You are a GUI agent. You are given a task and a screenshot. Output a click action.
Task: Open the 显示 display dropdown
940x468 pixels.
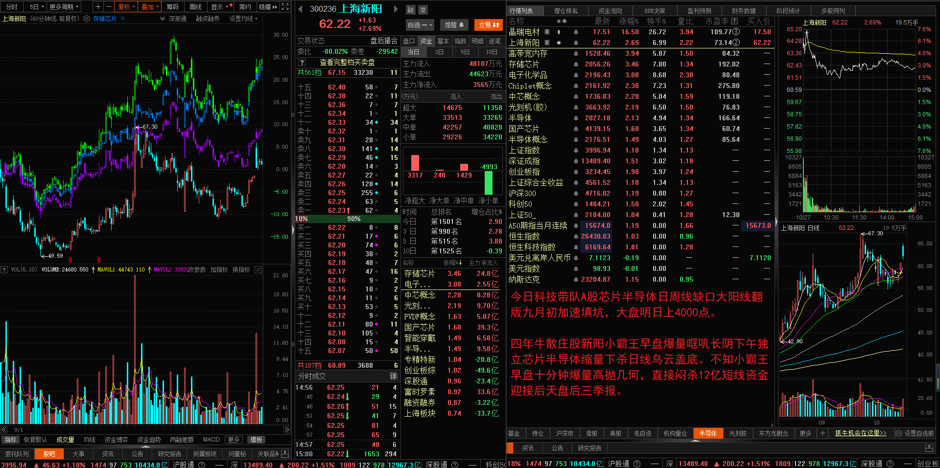(x=220, y=7)
